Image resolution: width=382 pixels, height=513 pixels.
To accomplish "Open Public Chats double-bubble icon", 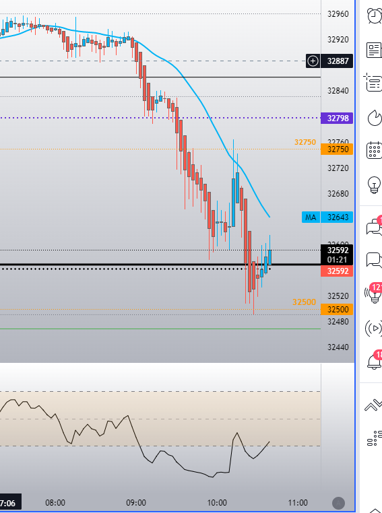I will click(375, 226).
